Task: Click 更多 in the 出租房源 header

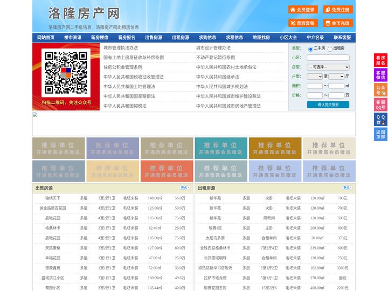Action: coord(348,188)
